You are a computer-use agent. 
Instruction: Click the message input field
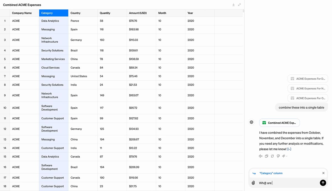coord(288,183)
